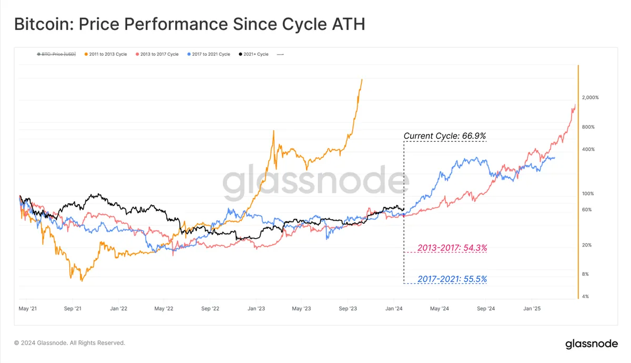Click the chart title Bitcoin Price Performance

tap(189, 25)
